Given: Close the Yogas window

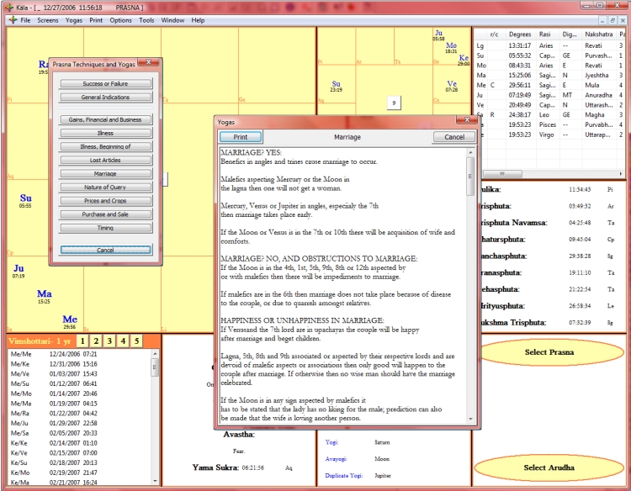Looking at the screenshot, I should 467,119.
